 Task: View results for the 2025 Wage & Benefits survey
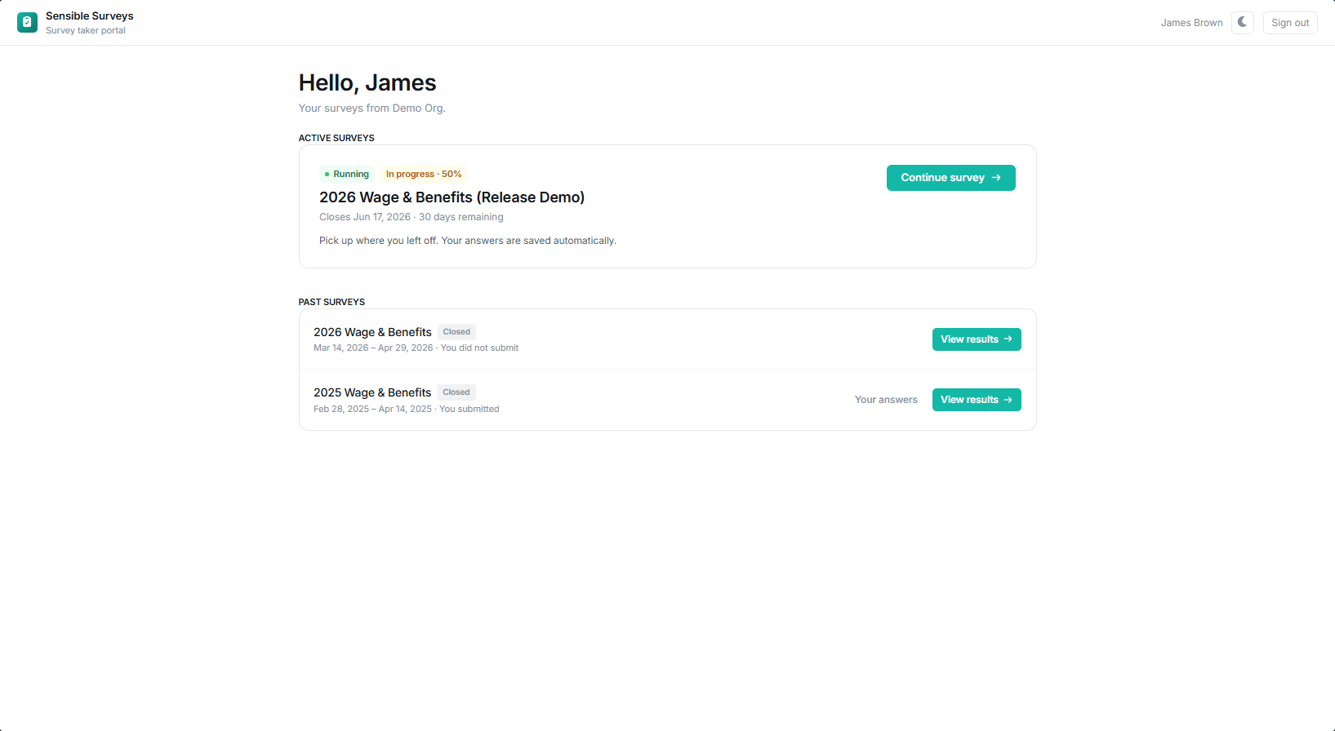(x=977, y=400)
